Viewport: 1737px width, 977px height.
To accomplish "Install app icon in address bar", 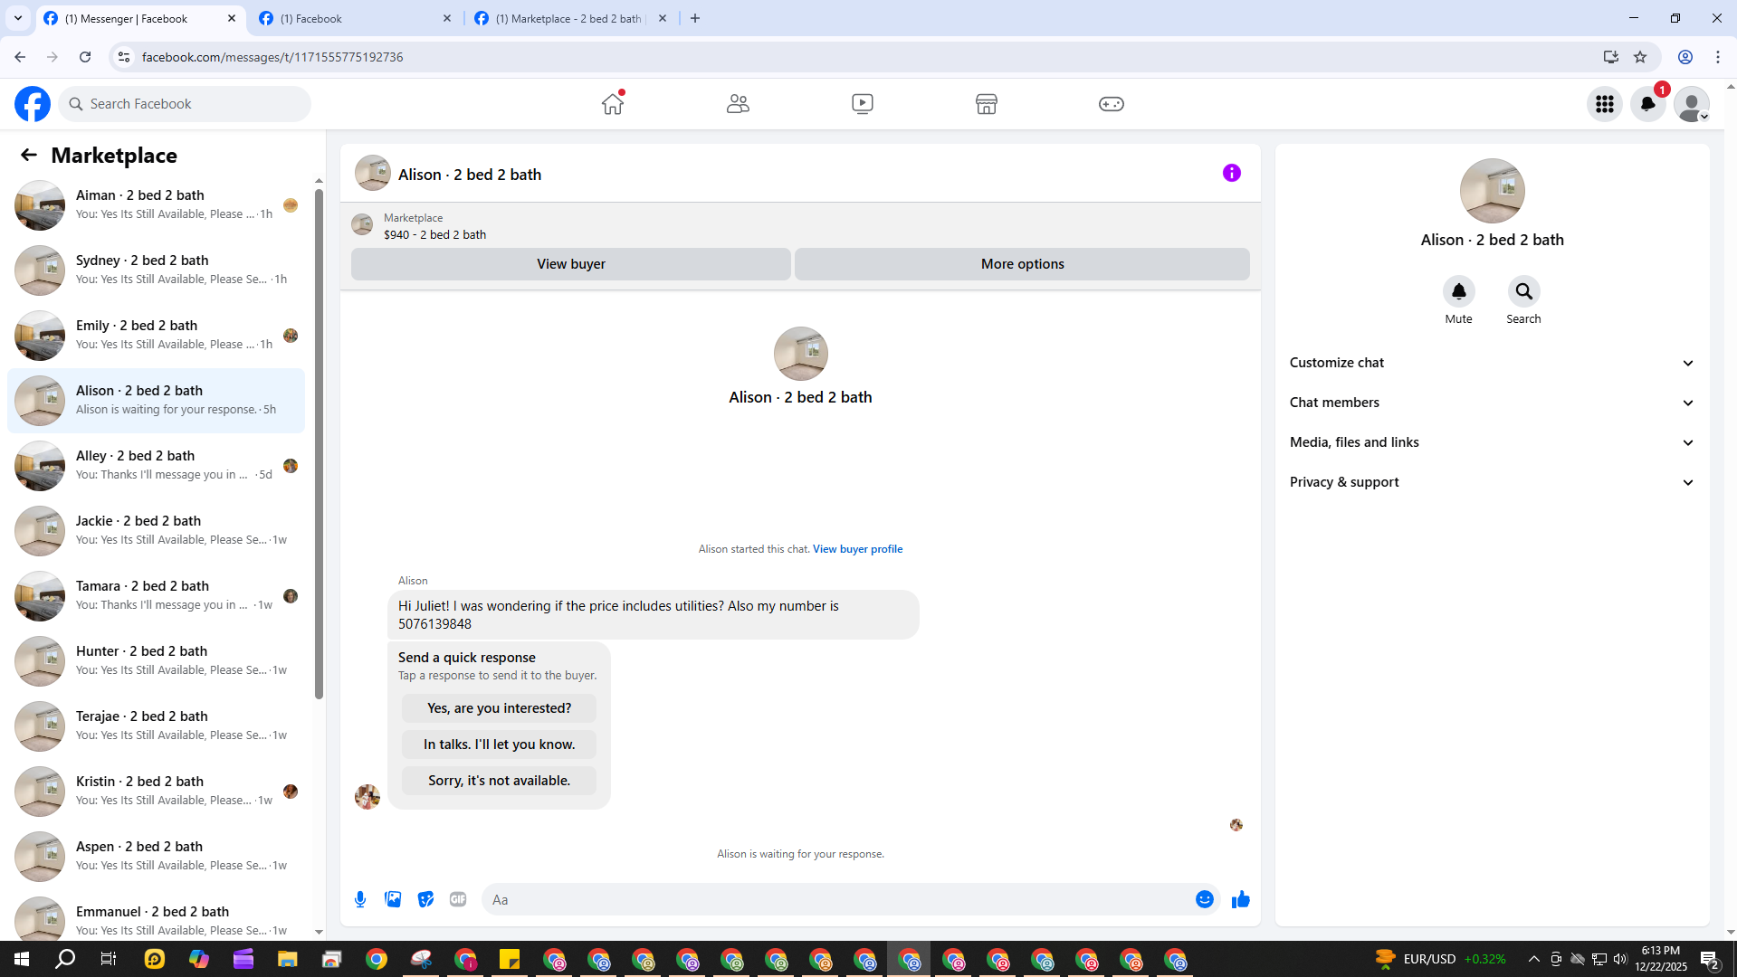I will pos(1611,57).
